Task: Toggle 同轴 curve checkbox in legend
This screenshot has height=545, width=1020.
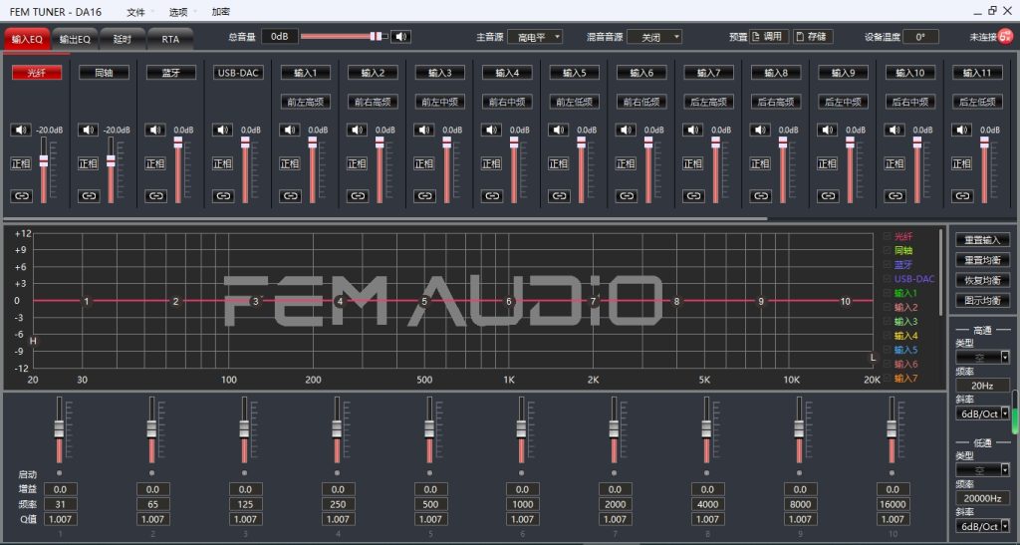Action: (888, 250)
